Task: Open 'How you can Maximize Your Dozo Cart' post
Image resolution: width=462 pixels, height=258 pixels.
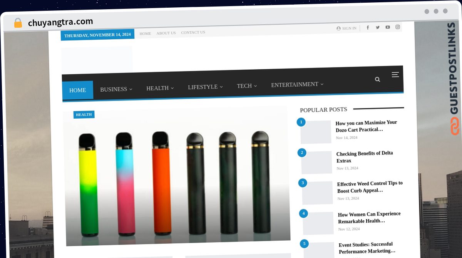Action: click(366, 126)
